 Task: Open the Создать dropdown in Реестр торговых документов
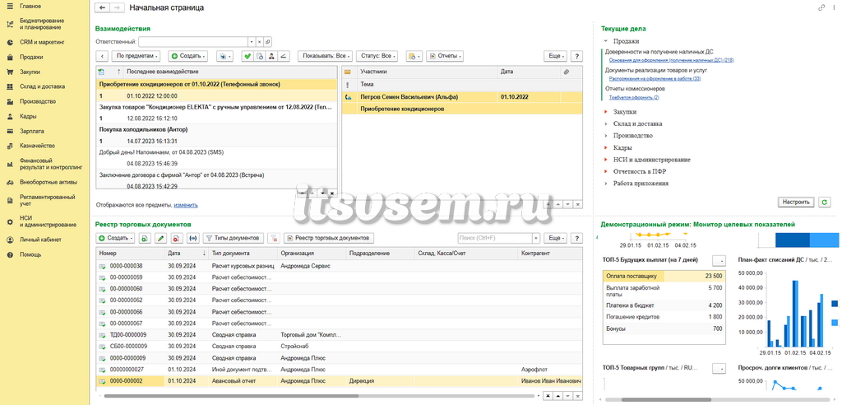(115, 238)
